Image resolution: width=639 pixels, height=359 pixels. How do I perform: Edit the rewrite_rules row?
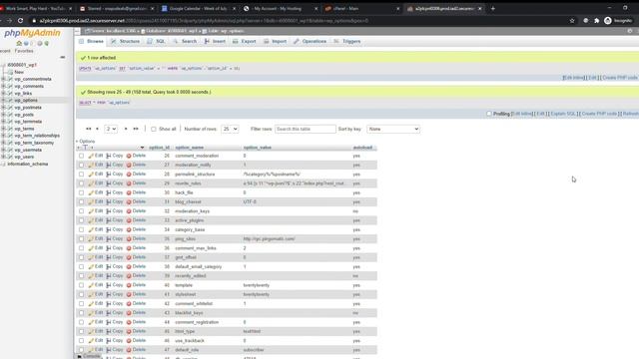[96, 183]
